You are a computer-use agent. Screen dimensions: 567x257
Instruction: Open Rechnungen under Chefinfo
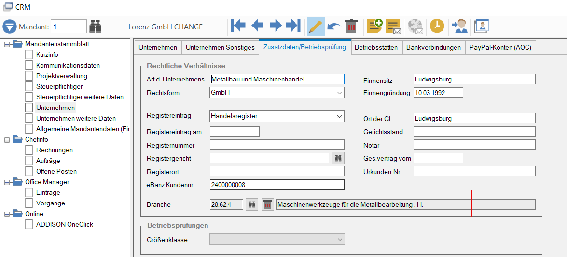pos(54,150)
